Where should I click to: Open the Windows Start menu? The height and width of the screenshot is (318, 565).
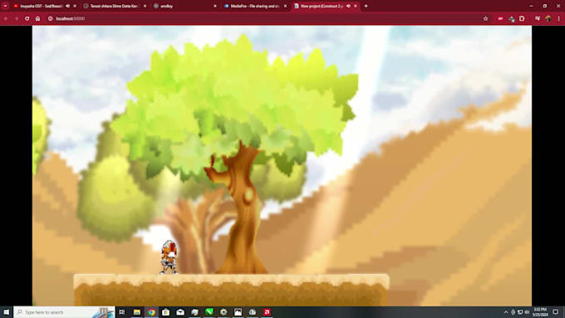coord(7,312)
